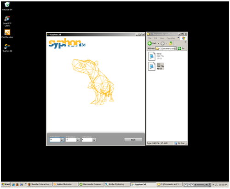Select the FlashDevelop desktop shortcut

pyautogui.click(x=7, y=34)
